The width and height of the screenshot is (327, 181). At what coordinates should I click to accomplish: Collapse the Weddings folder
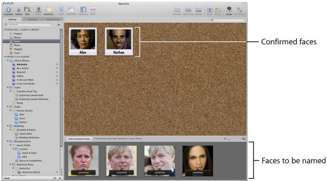8,126
